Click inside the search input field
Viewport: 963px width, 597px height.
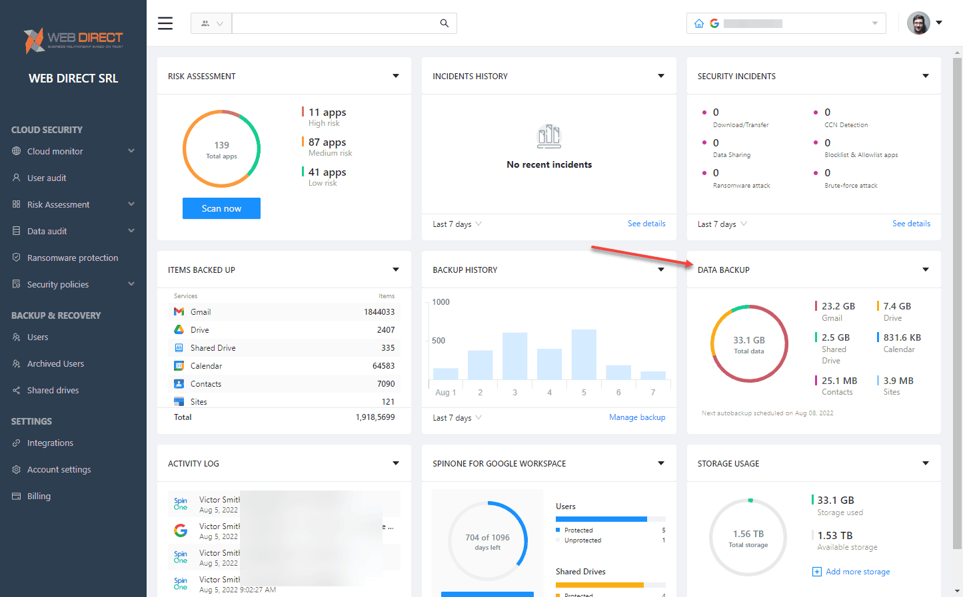(336, 23)
